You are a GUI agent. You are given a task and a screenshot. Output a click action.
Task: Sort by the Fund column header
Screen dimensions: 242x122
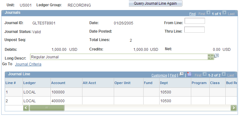pos(148,83)
